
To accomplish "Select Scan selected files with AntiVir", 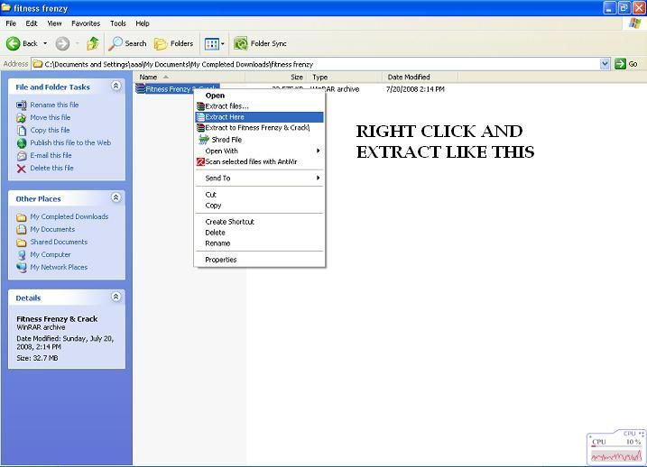I will pyautogui.click(x=251, y=162).
